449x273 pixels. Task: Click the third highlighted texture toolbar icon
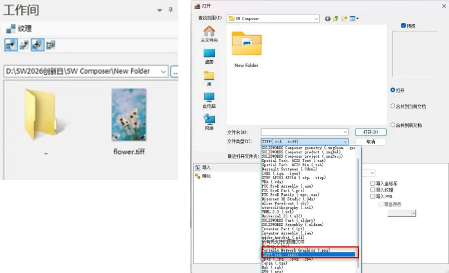[x=37, y=45]
